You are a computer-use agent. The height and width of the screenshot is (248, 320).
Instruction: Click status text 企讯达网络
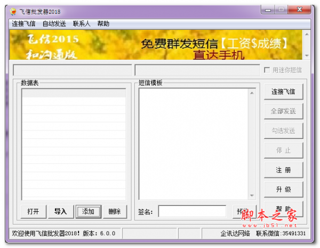tap(235, 233)
